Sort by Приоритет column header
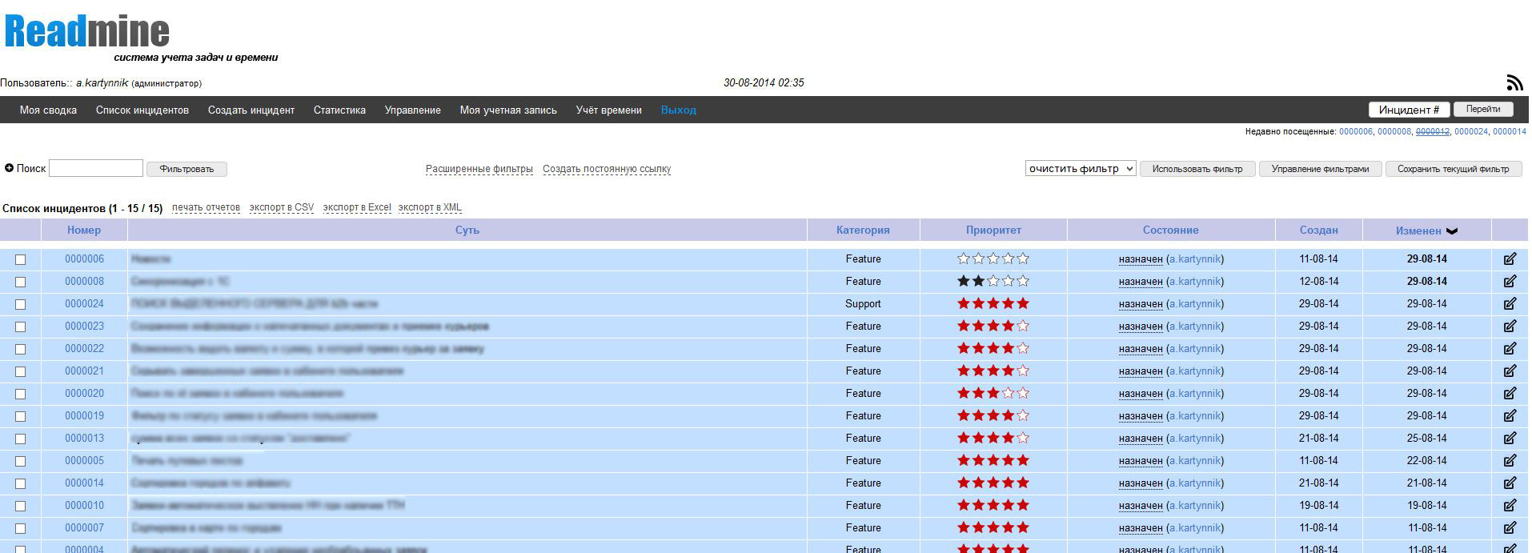The width and height of the screenshot is (1532, 553). click(x=993, y=230)
